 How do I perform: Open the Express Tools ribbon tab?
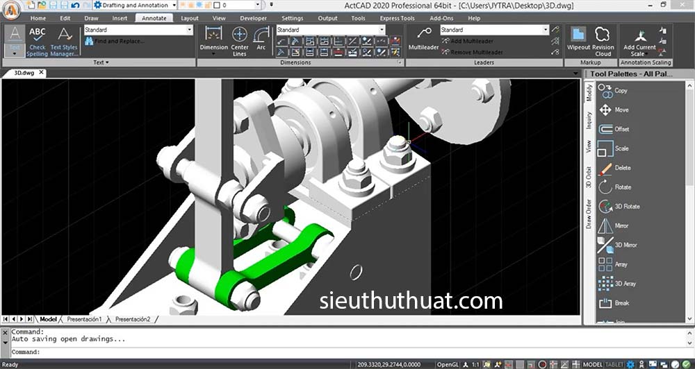[398, 18]
